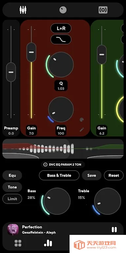Tap the green band Gain 6.2 label

pyautogui.click(x=102, y=130)
